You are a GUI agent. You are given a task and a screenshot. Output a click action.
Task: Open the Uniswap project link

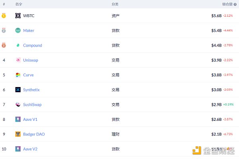click(31, 60)
